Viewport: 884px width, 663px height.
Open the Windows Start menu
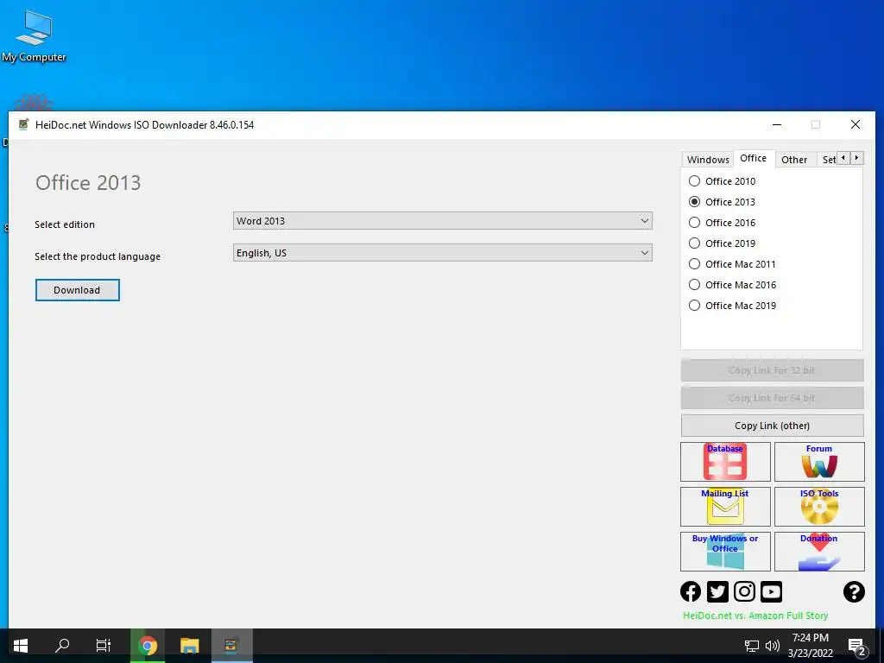click(x=21, y=646)
